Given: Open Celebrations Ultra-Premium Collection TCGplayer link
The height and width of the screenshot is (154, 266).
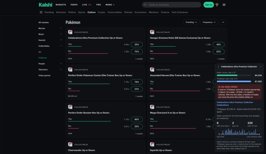Looking at the screenshot, I should (x=235, y=104).
